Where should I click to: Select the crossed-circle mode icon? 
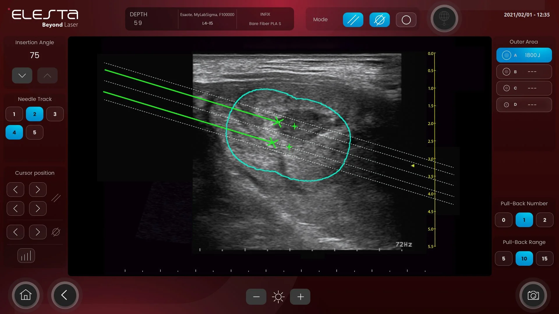pyautogui.click(x=379, y=20)
